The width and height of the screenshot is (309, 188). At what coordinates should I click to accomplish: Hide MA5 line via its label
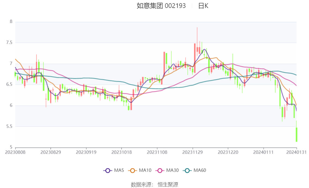point(119,170)
